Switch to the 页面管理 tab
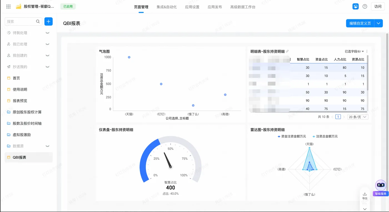The image size is (389, 212). (x=141, y=7)
